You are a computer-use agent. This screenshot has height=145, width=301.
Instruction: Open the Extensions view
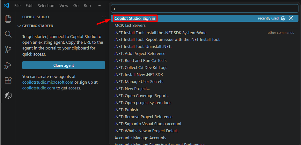pos(8,80)
